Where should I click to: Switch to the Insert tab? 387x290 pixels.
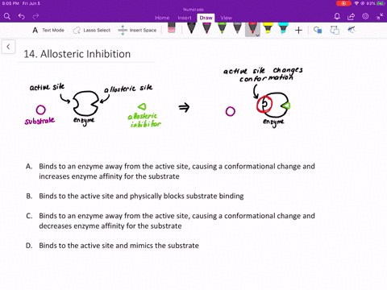pos(185,18)
